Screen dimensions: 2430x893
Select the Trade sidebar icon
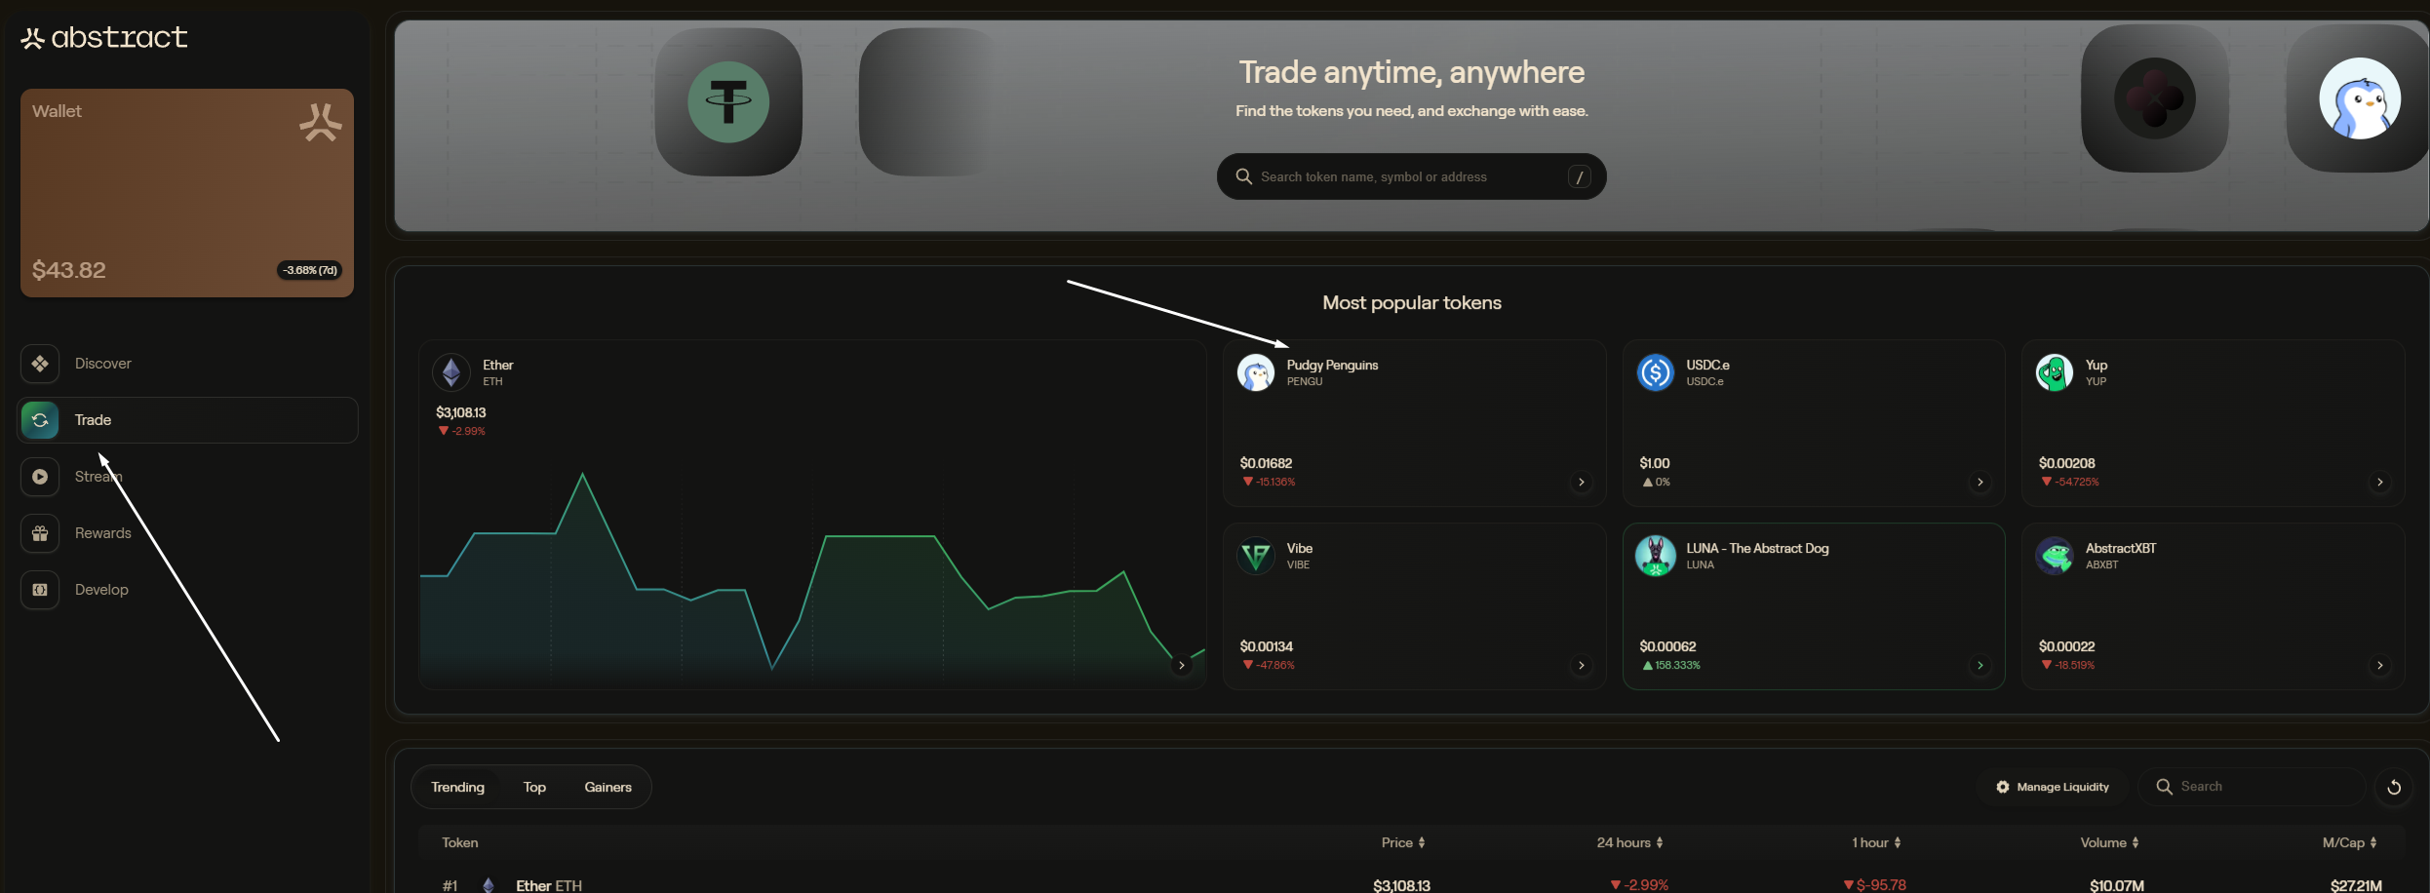tap(40, 420)
